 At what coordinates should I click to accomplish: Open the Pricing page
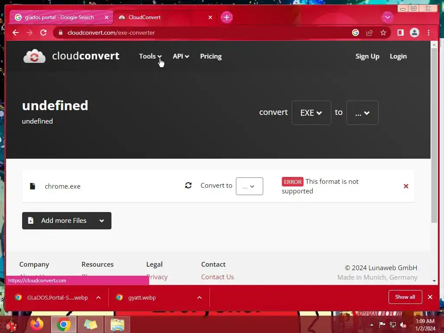point(211,56)
